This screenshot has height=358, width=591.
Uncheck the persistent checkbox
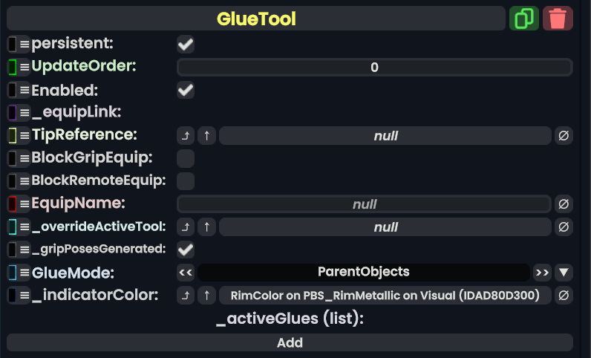tap(186, 45)
